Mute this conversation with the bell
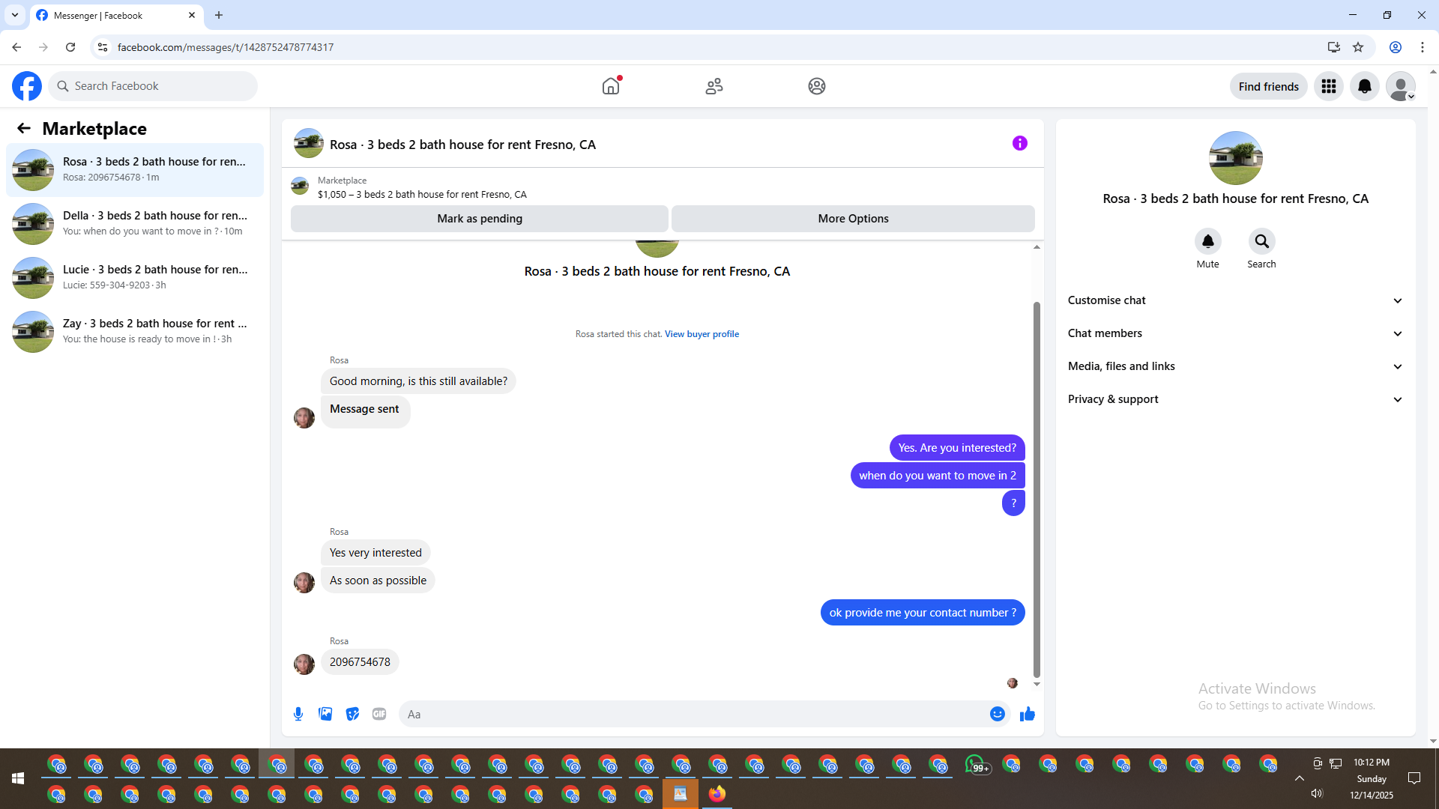This screenshot has height=809, width=1439. (1207, 241)
